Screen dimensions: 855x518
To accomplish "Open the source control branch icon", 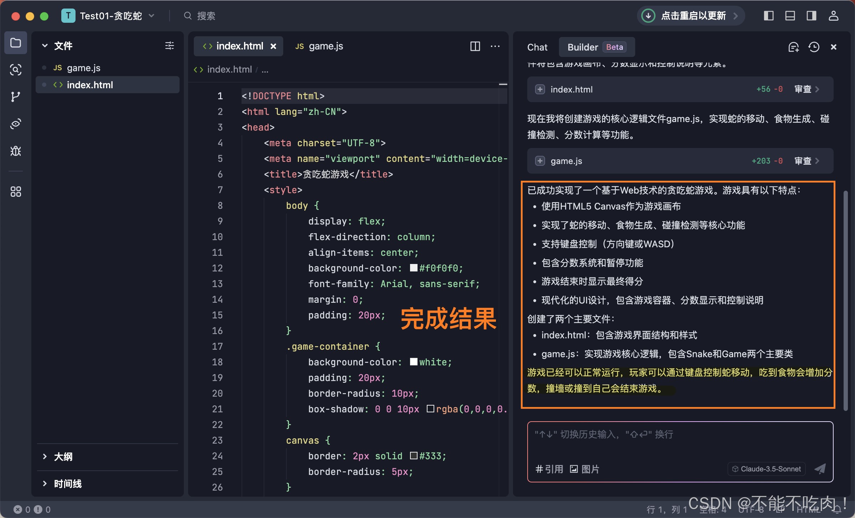I will pos(15,97).
